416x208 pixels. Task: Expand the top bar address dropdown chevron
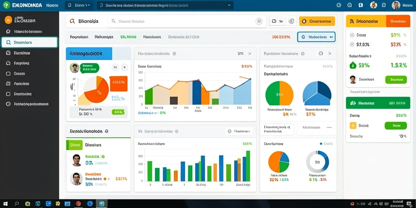(x=229, y=5)
